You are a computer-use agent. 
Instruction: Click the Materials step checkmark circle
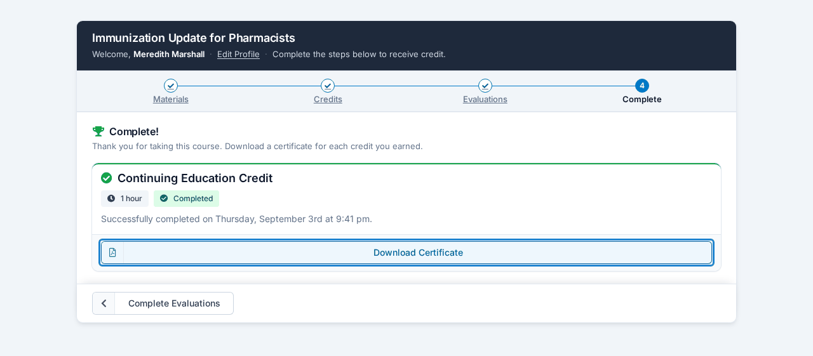pyautogui.click(x=171, y=86)
